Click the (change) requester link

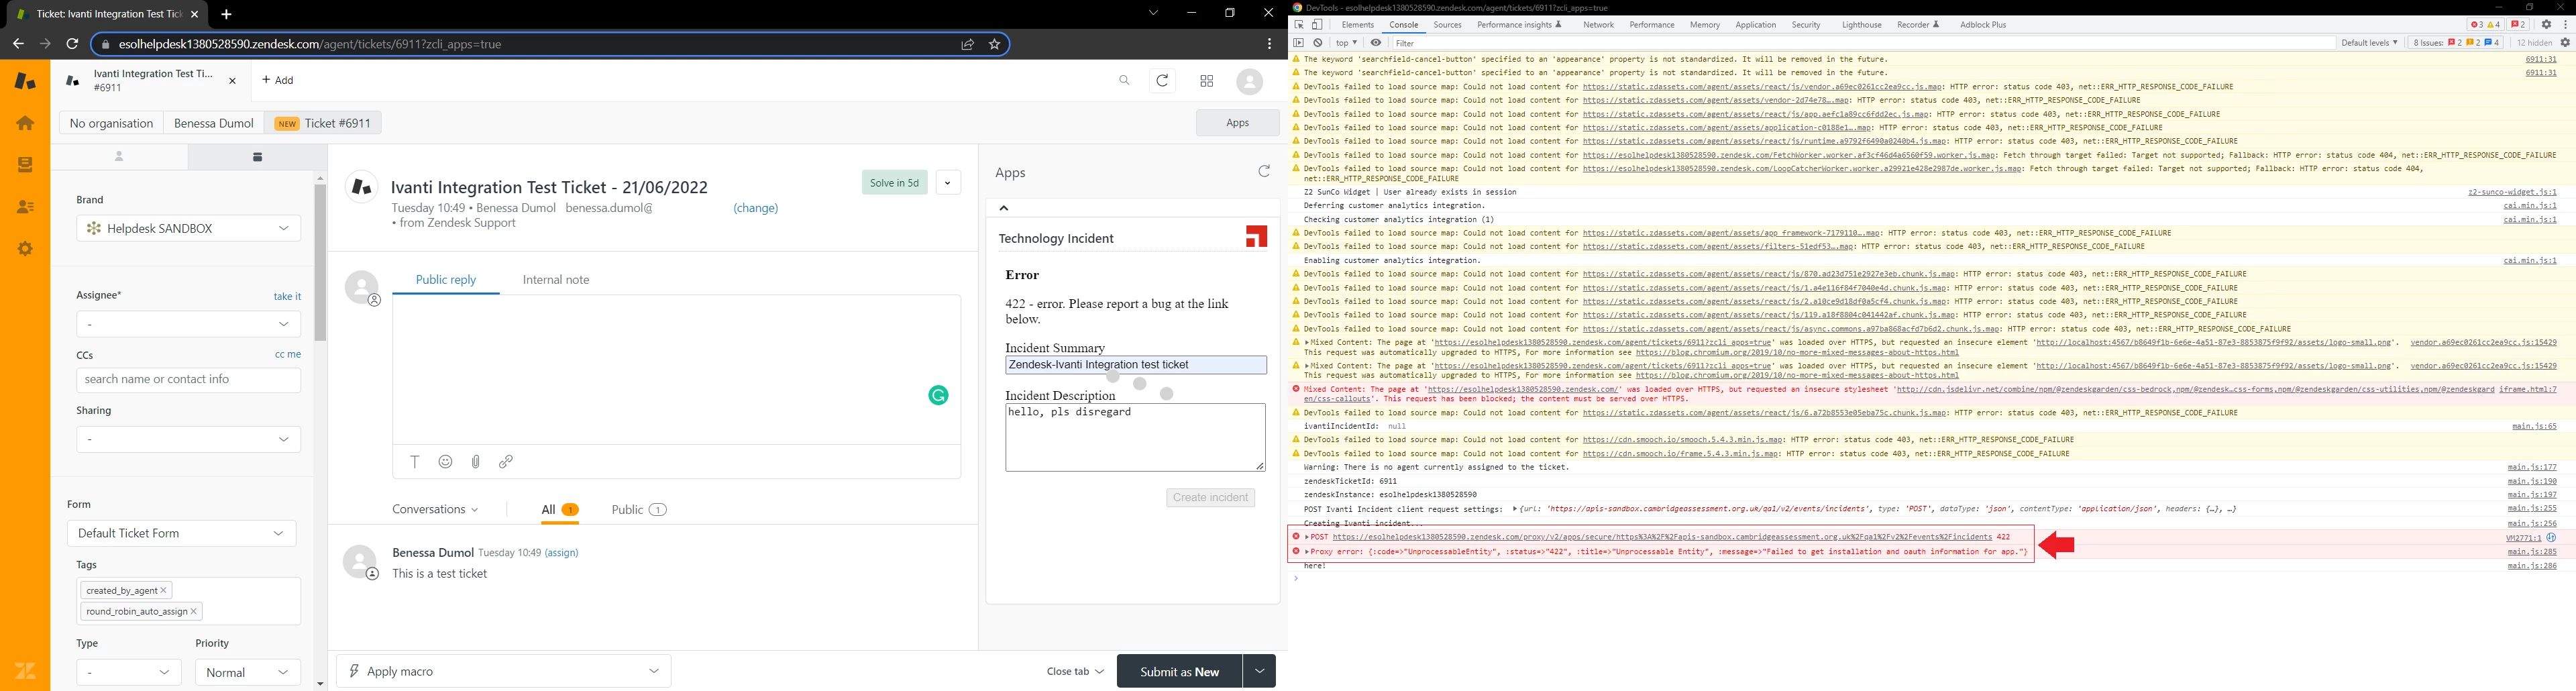[x=756, y=208]
